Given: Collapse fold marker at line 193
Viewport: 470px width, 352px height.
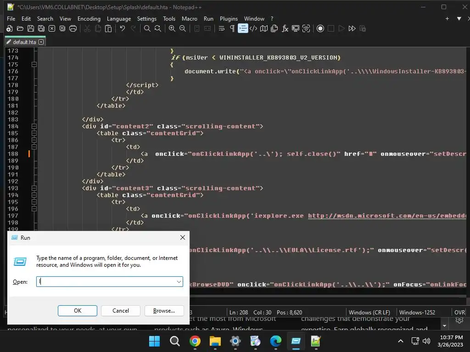Looking at the screenshot, I should 34,188.
